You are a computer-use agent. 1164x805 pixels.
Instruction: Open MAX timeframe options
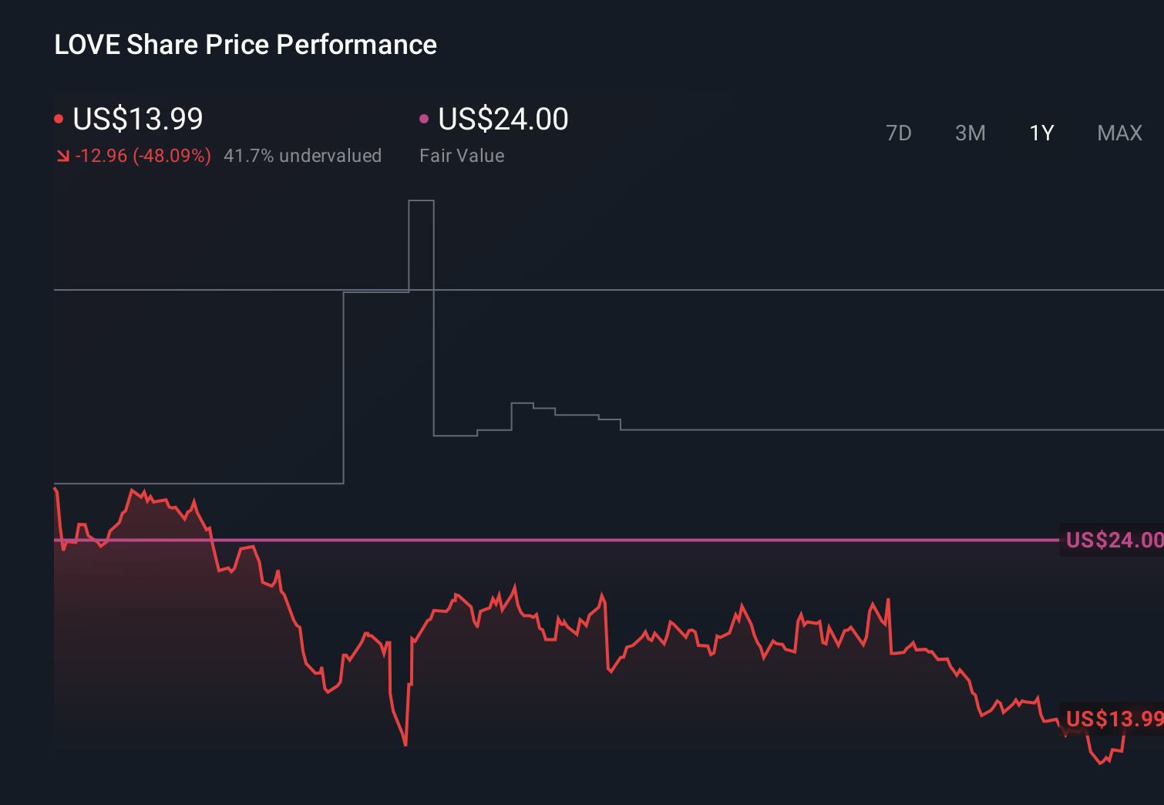1119,133
